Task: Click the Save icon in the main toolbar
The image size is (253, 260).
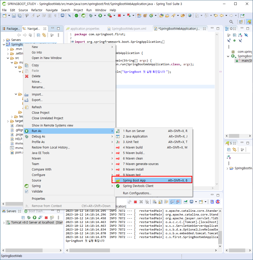Action: click(14, 15)
